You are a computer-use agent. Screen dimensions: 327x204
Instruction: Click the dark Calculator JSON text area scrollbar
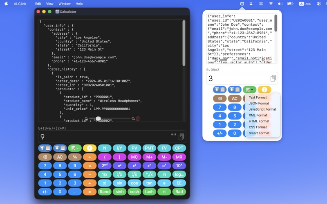(x=184, y=43)
